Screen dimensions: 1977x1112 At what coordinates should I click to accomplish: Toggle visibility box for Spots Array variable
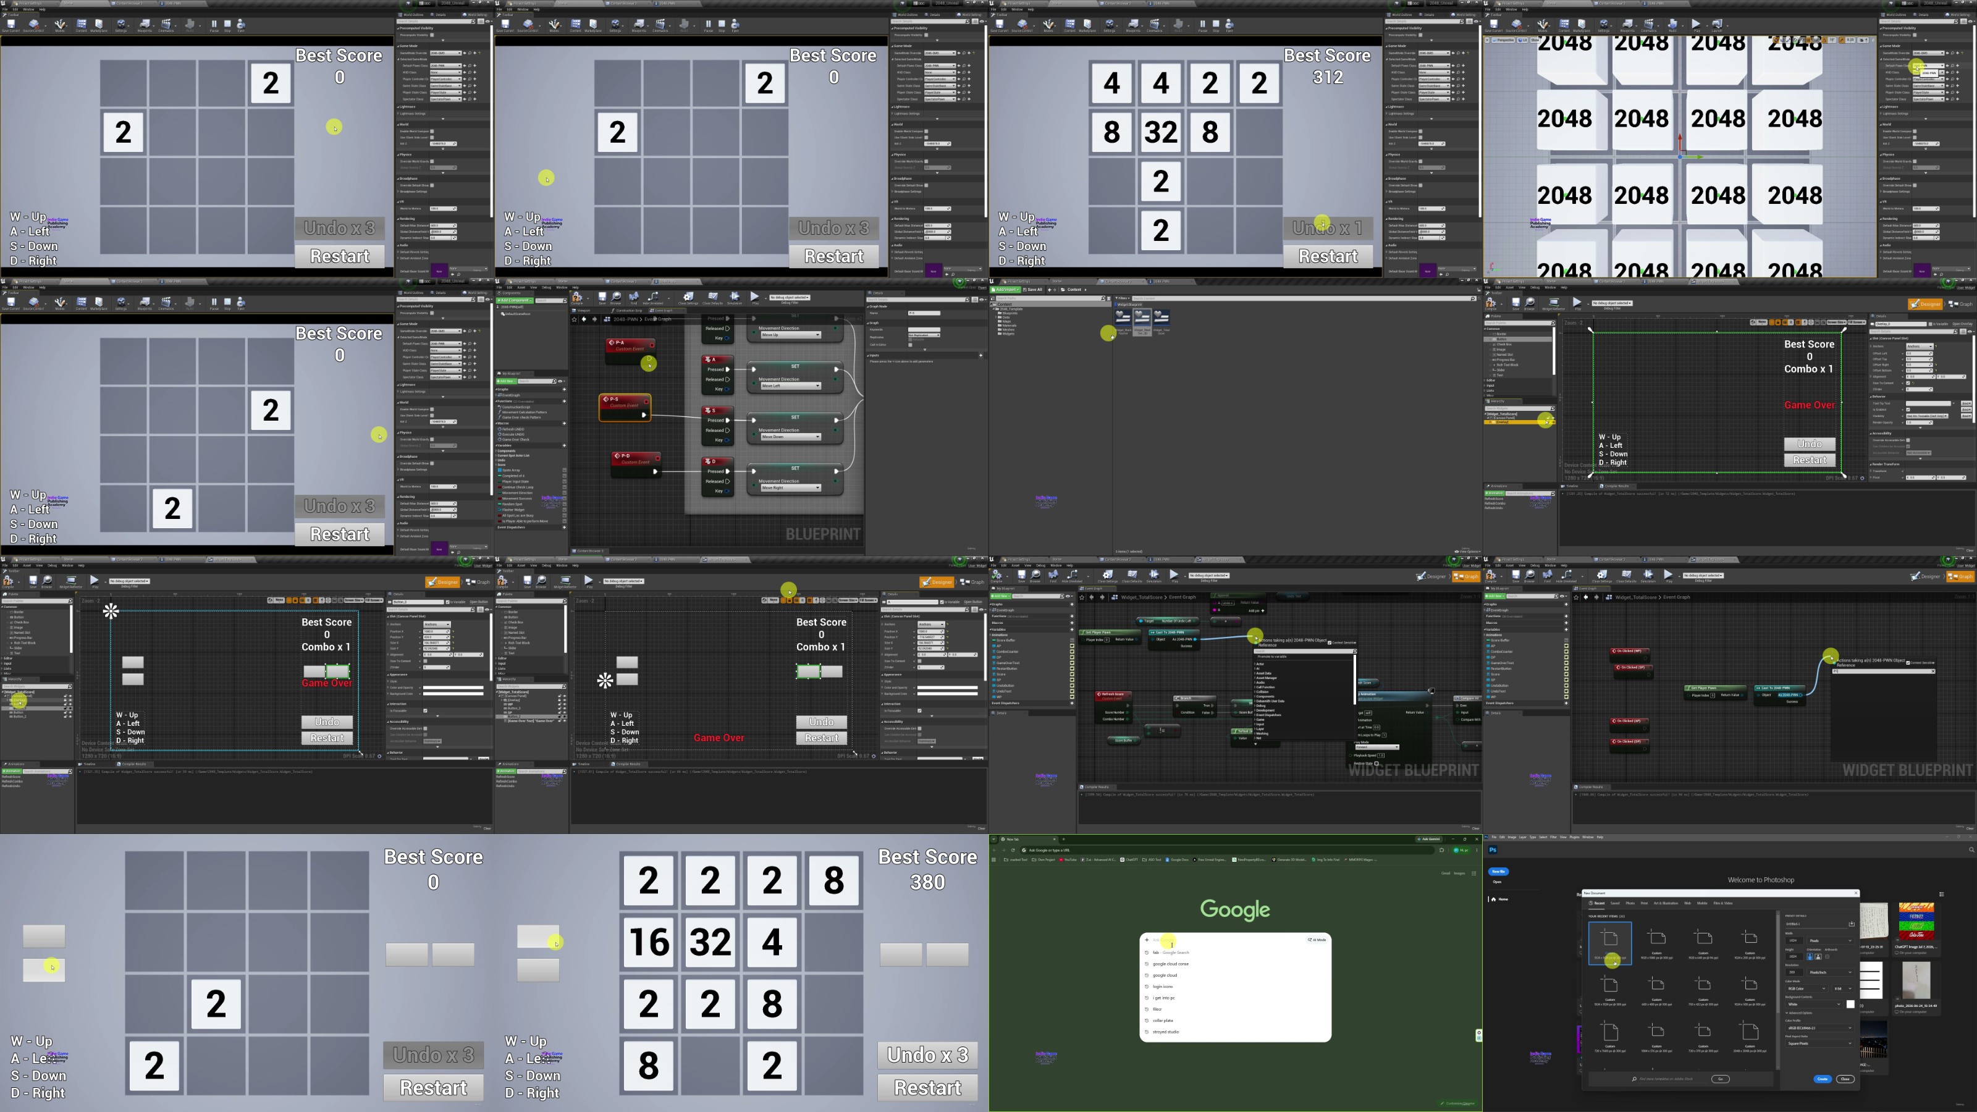[x=564, y=470]
